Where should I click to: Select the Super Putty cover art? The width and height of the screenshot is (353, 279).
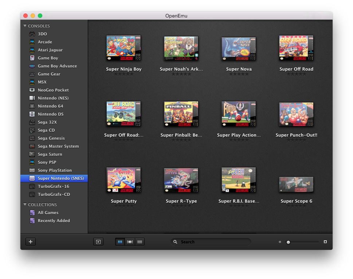tap(123, 180)
